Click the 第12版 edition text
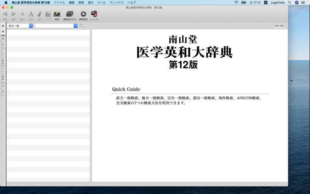The width and height of the screenshot is (310, 194). 183,64
